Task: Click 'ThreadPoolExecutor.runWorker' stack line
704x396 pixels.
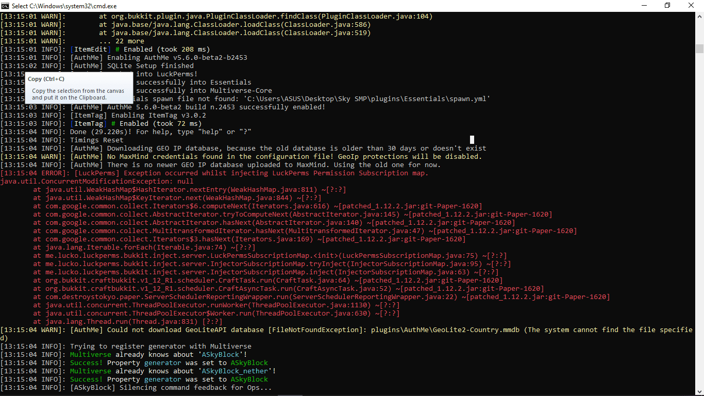Action: click(216, 305)
